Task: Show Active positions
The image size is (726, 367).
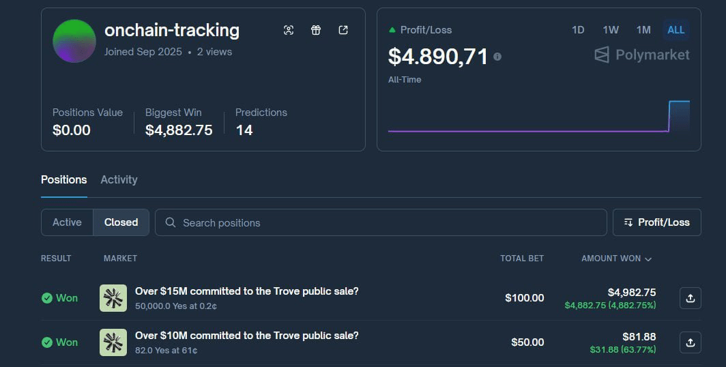Action: click(x=67, y=222)
